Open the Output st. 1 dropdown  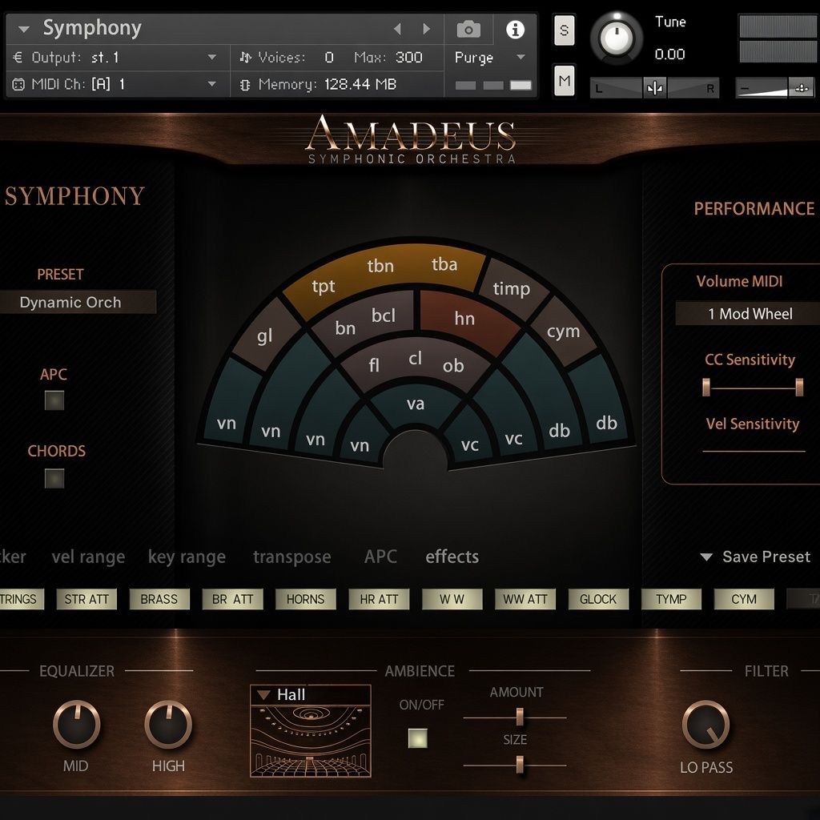[x=211, y=57]
